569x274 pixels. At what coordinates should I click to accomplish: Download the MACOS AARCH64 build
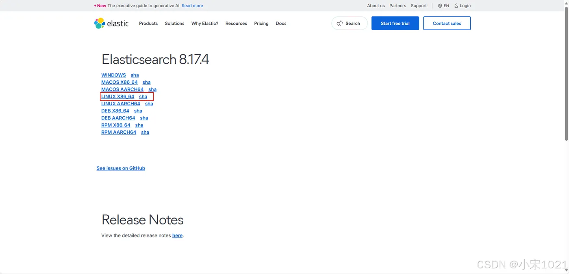[x=122, y=89]
